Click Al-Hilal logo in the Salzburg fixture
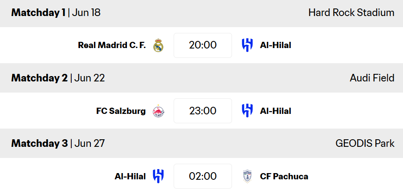Screen dimensions: 403x194 (x=247, y=111)
